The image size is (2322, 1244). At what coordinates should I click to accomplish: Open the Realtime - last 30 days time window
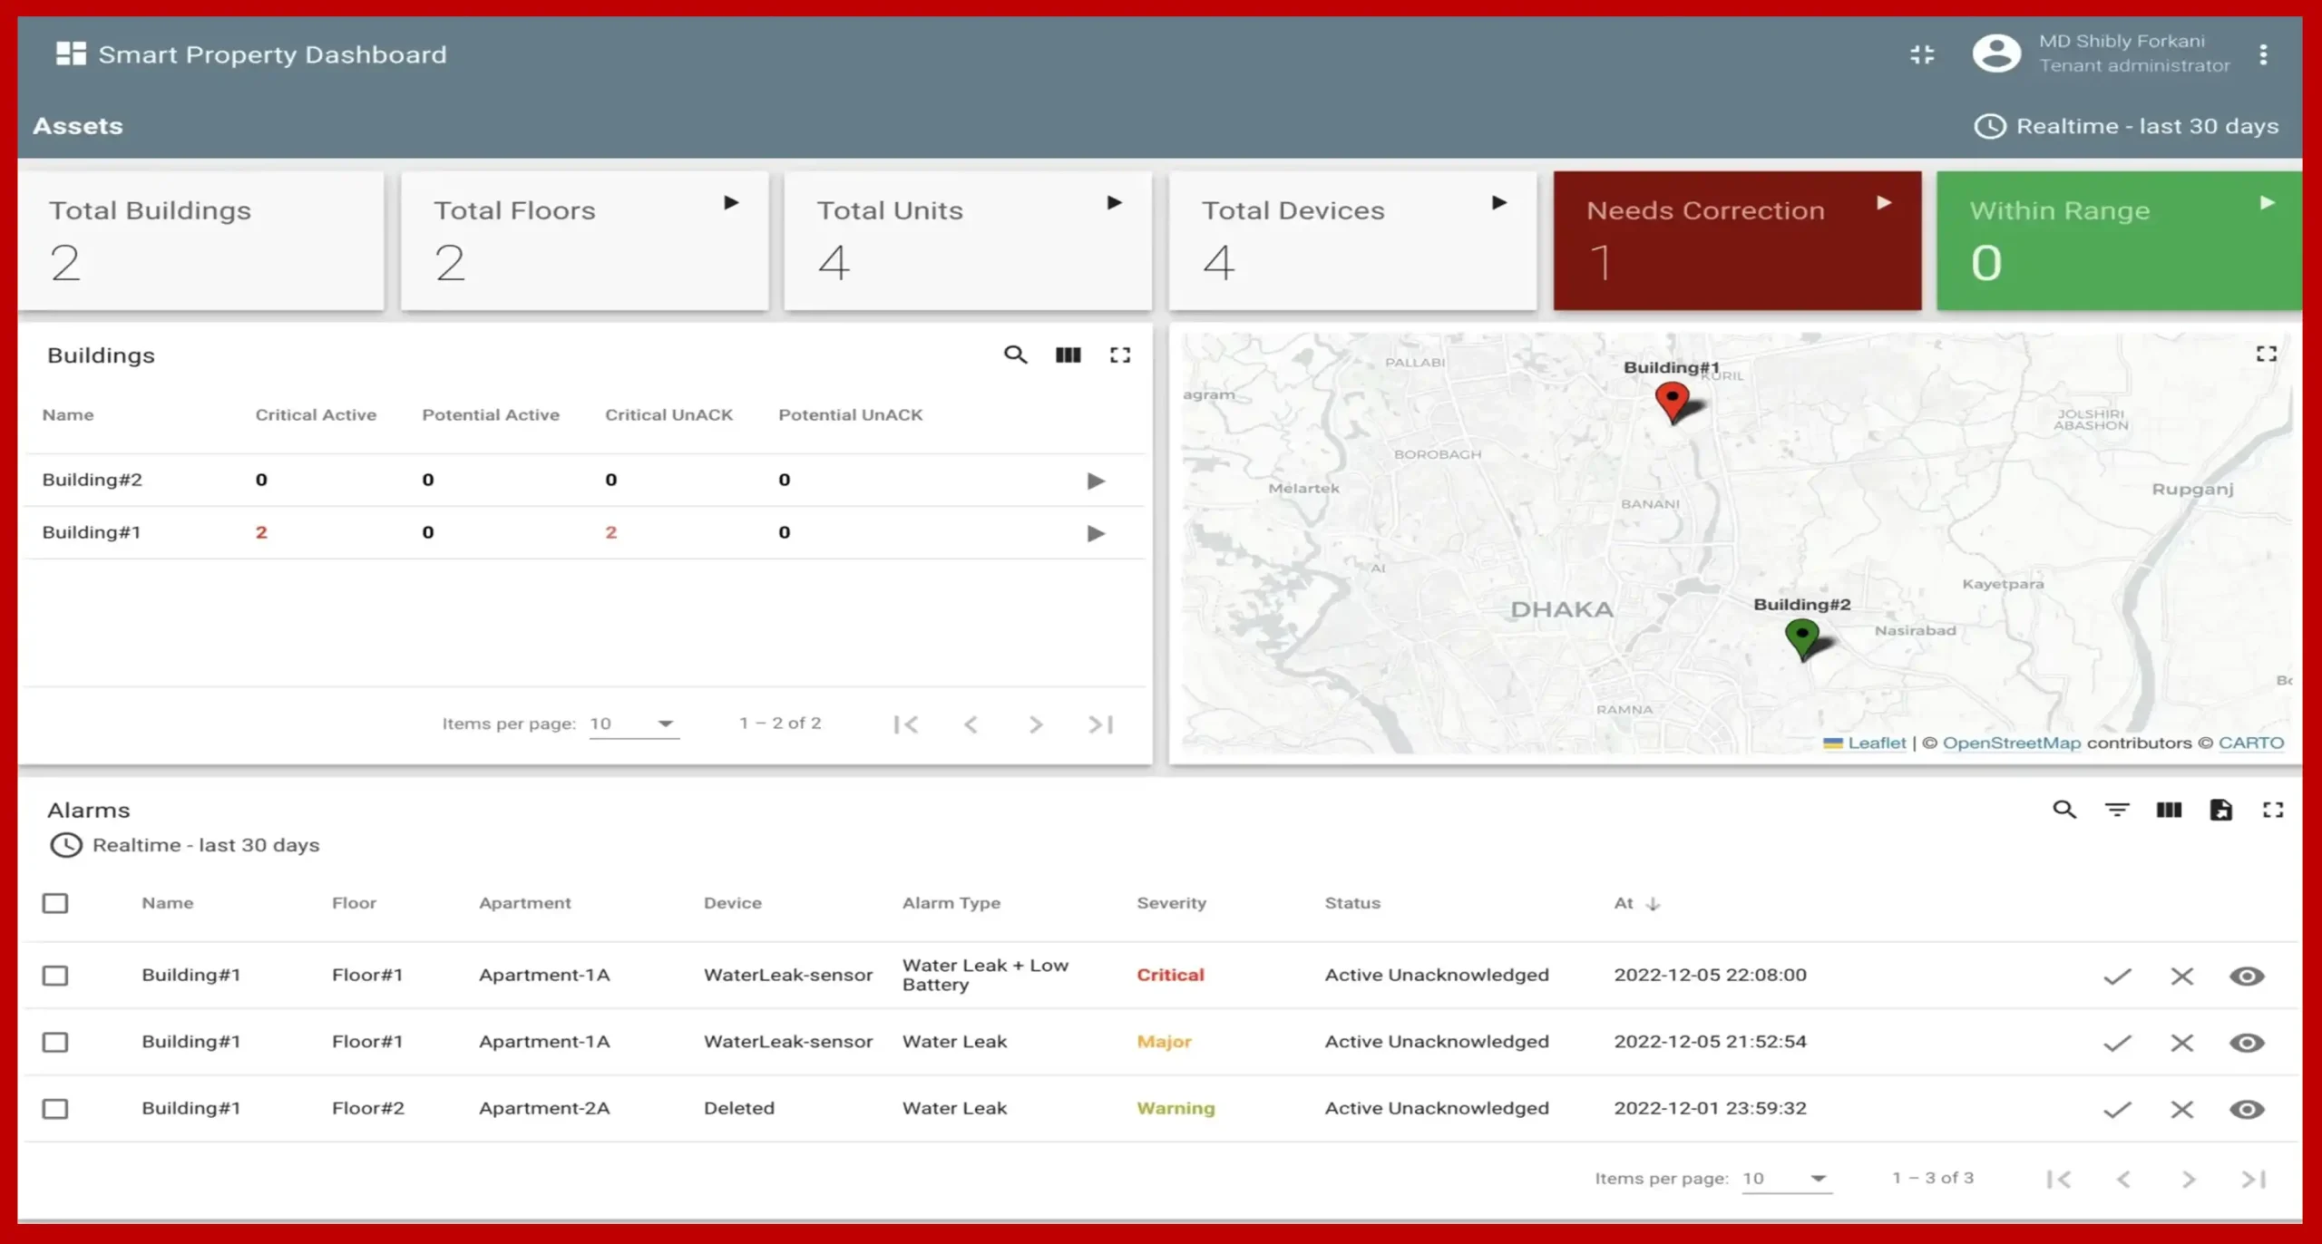(2127, 126)
